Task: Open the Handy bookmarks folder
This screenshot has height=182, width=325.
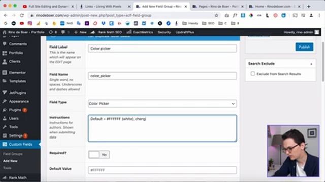Action: tap(190, 23)
